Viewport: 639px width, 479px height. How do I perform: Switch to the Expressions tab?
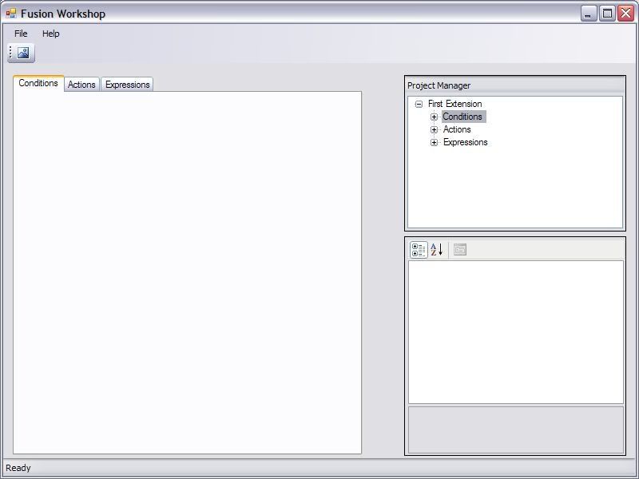point(127,85)
